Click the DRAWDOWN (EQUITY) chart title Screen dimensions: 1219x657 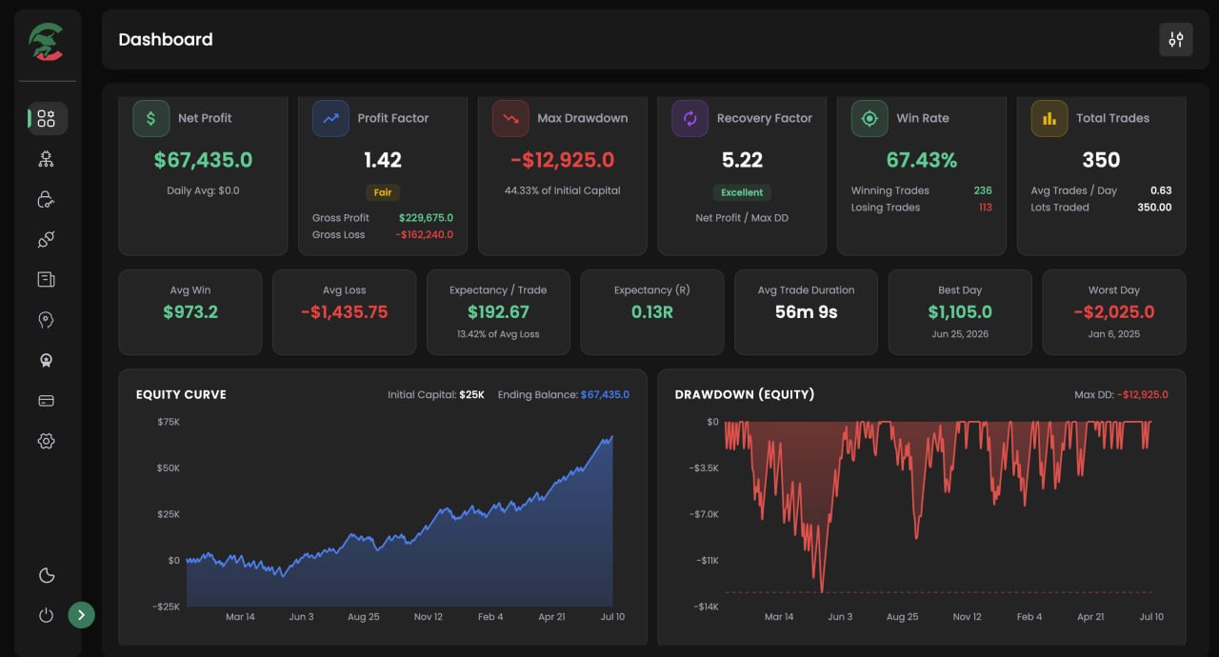[745, 394]
